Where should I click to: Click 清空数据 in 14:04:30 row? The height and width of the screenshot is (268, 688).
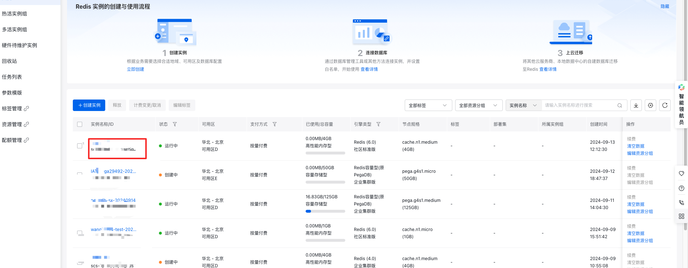pos(636,204)
